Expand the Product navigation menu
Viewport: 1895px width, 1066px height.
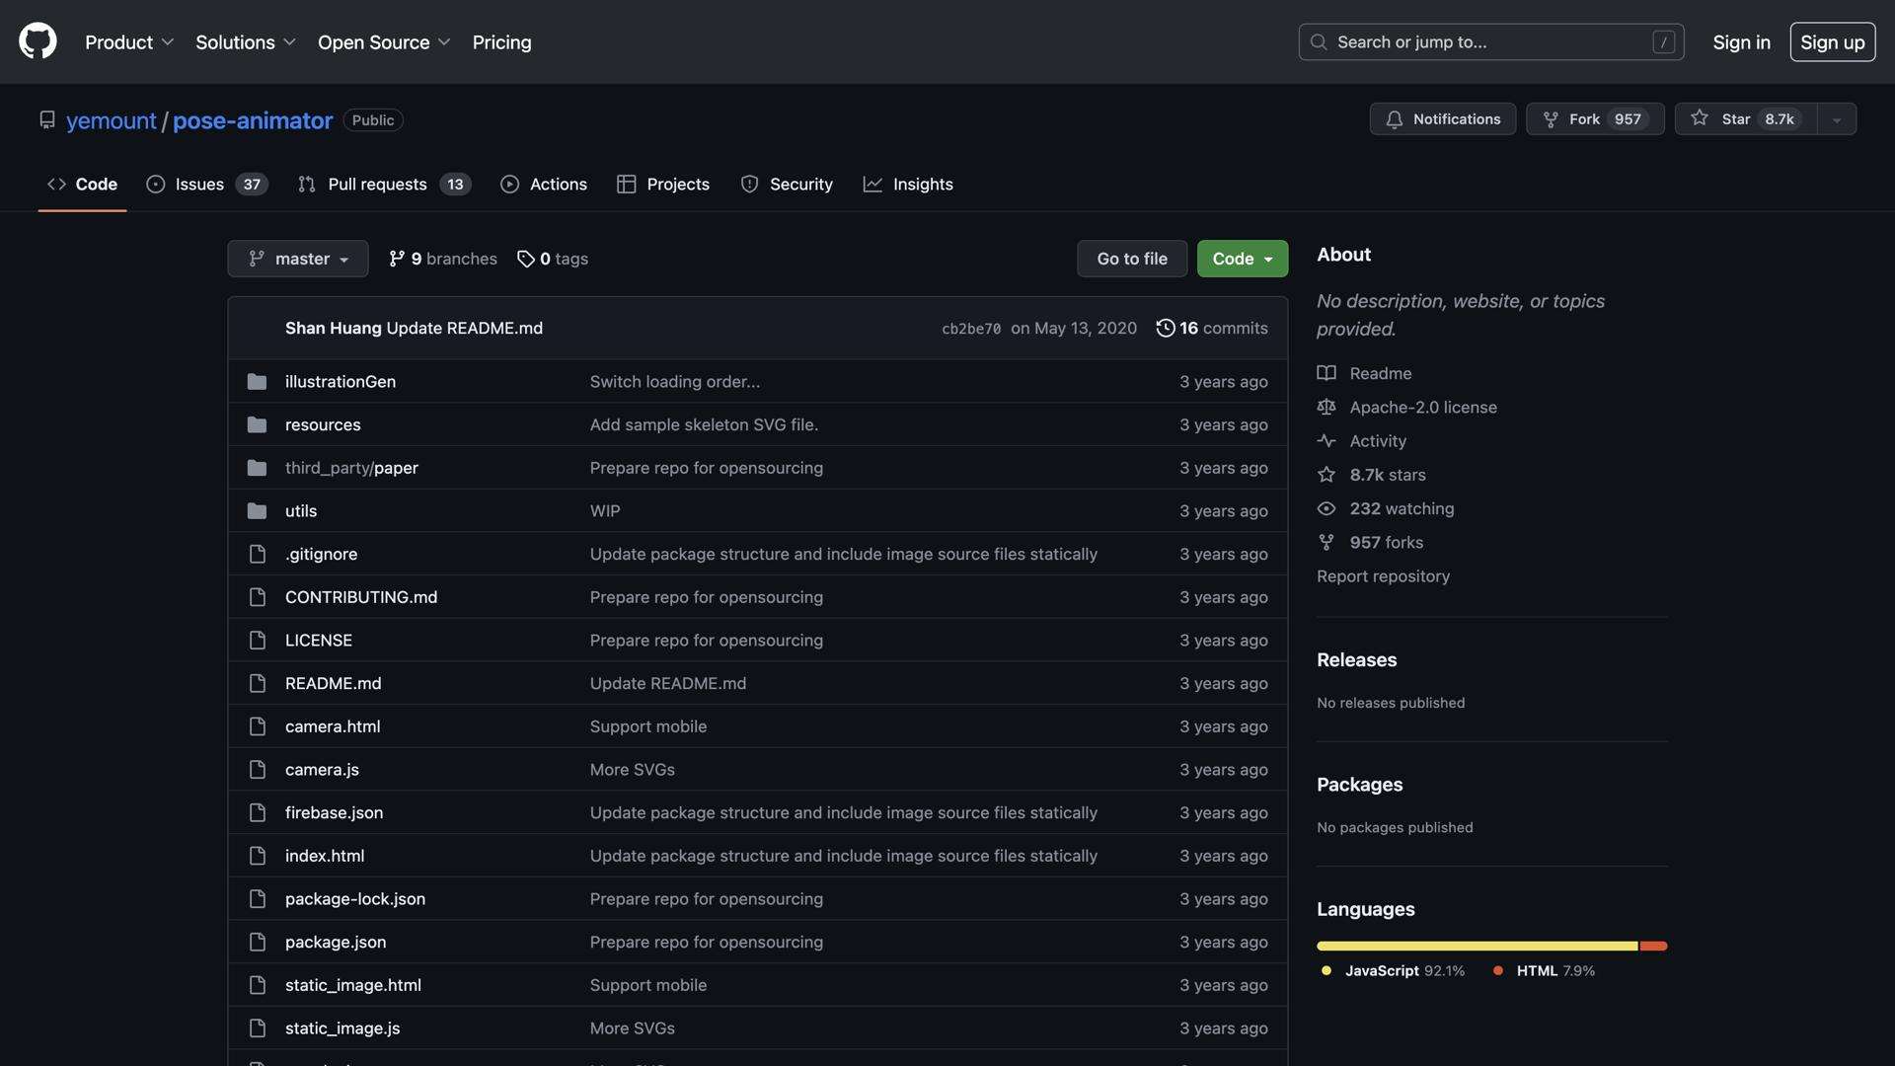point(128,42)
